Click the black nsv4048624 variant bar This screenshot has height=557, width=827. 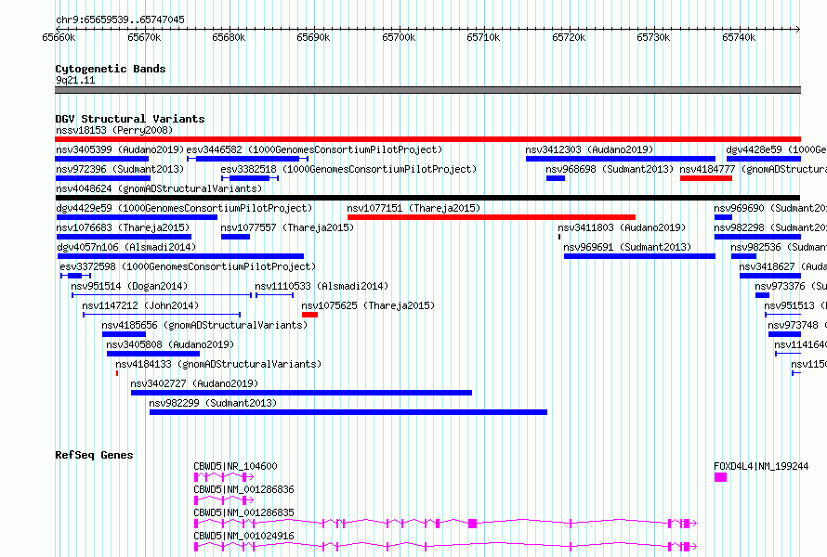[x=427, y=198]
